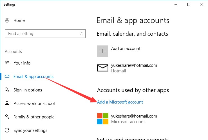Minimize the Settings window

click(x=176, y=4)
